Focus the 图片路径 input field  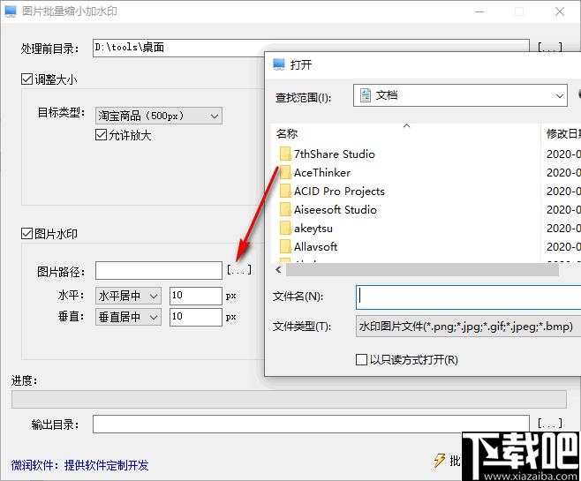[159, 271]
